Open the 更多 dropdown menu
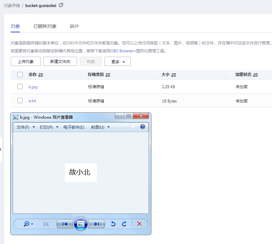This screenshot has width=272, height=244. click(x=117, y=61)
